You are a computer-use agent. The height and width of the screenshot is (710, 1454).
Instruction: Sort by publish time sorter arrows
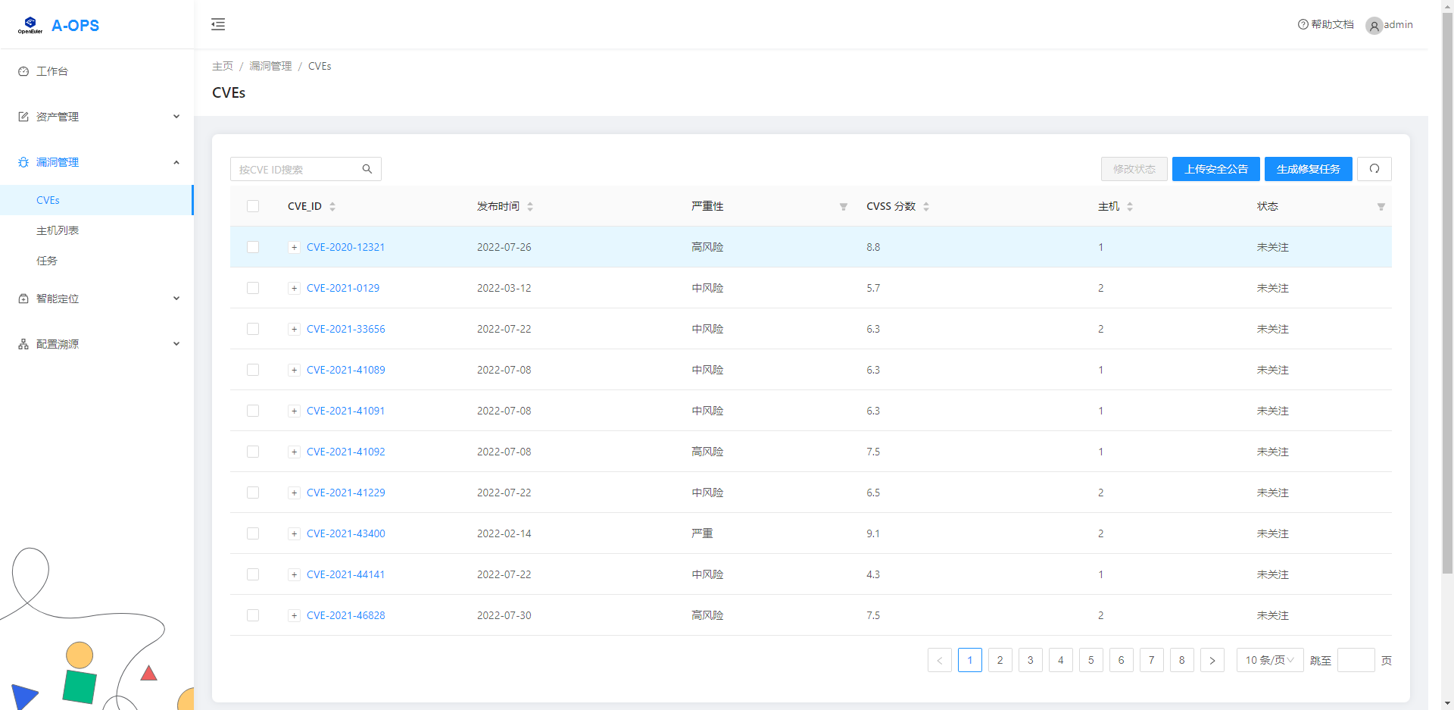coord(530,207)
